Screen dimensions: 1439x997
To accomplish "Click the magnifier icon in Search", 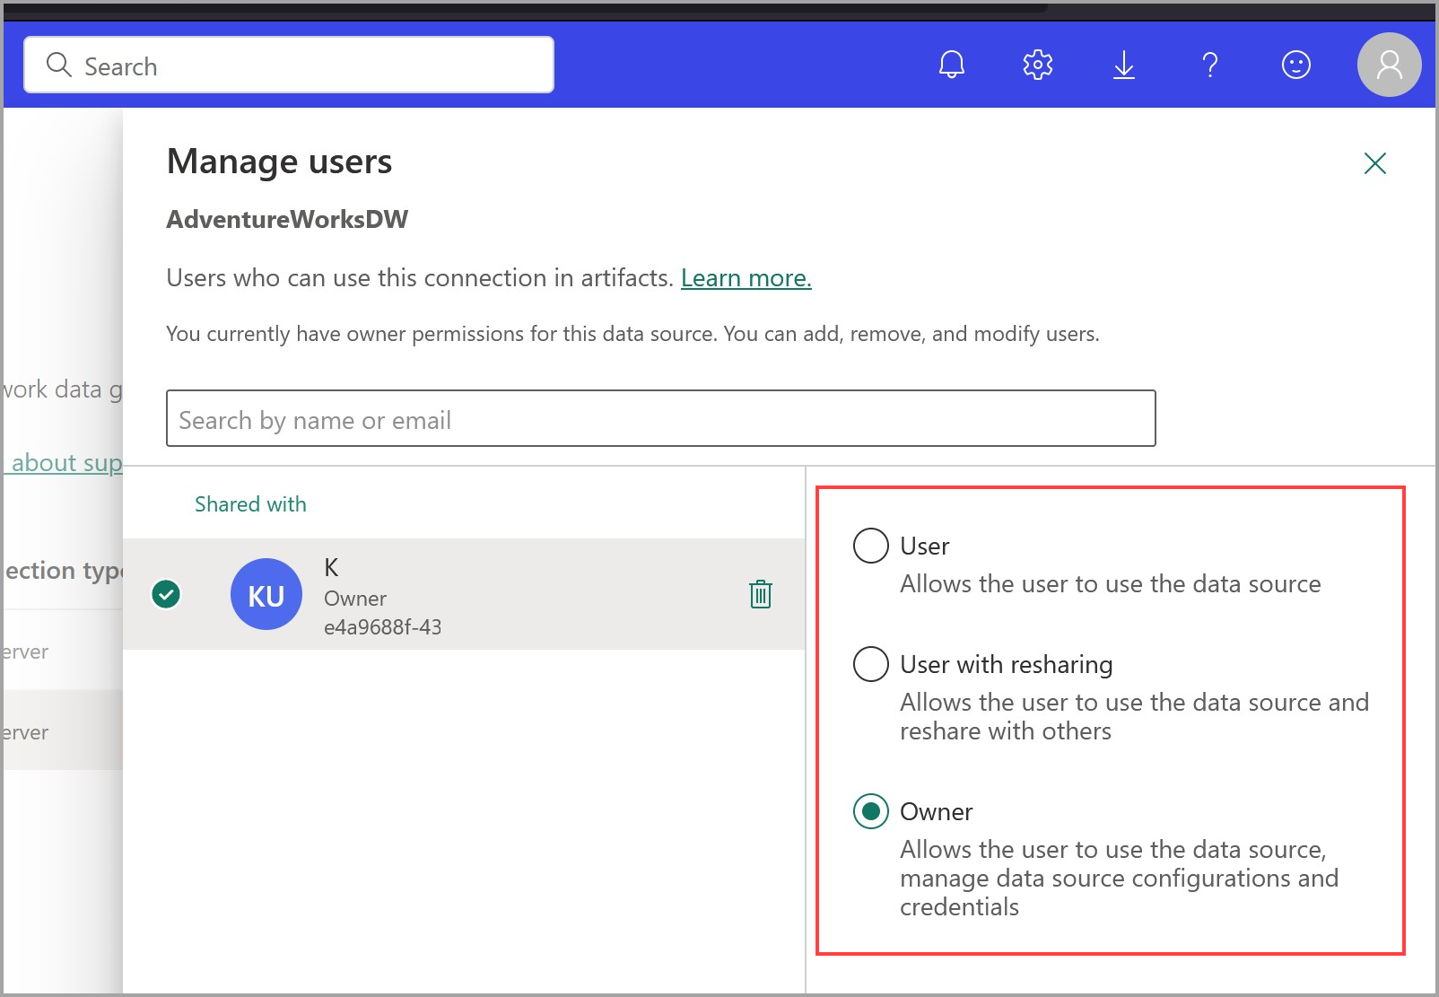I will pyautogui.click(x=58, y=65).
